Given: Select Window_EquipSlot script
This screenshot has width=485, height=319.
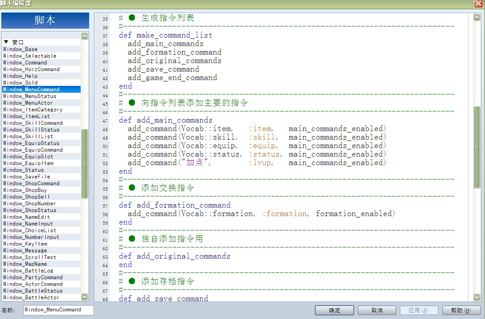Looking at the screenshot, I should (x=42, y=157).
